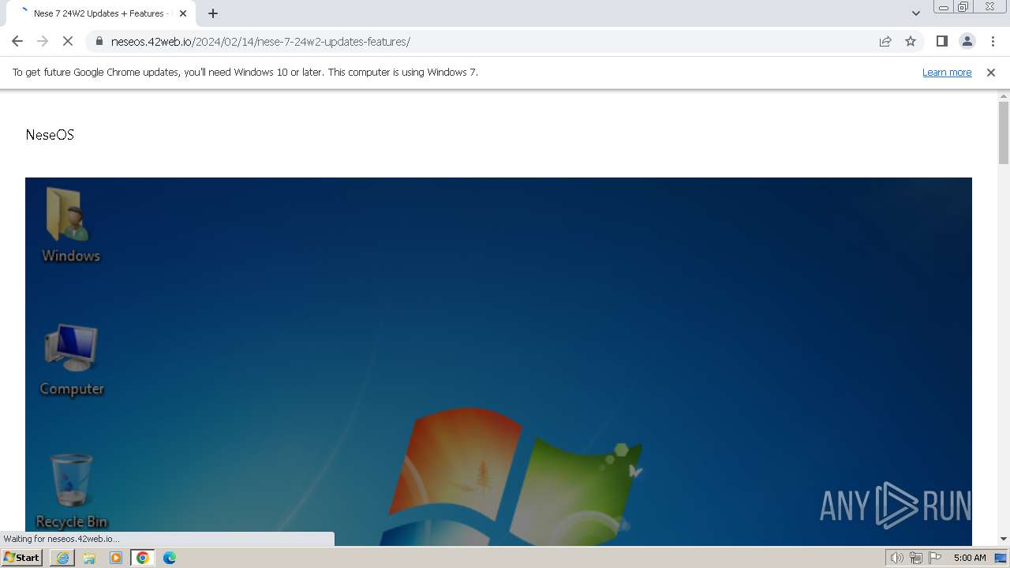Open the Action Center flag icon
Image resolution: width=1010 pixels, height=568 pixels.
point(935,558)
